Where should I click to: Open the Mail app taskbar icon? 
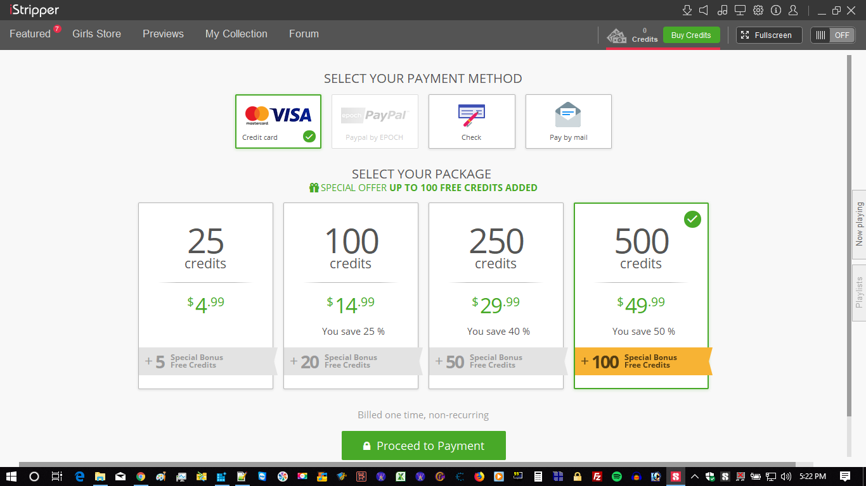click(120, 477)
